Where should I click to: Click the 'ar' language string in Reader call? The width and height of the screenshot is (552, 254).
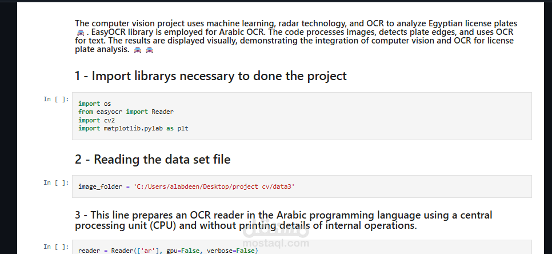click(x=137, y=251)
